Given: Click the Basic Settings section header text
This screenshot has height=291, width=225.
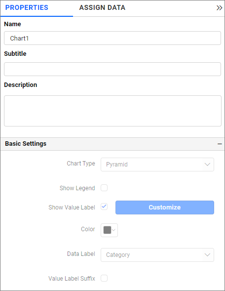Looking at the screenshot, I should click(26, 144).
